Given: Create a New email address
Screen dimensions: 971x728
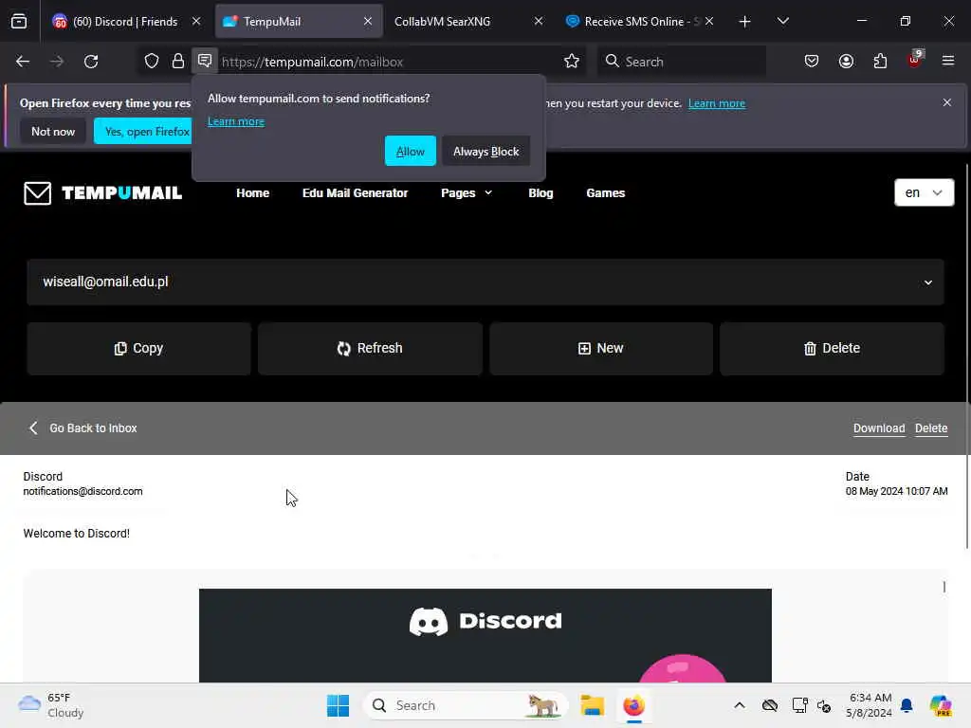Looking at the screenshot, I should coord(600,349).
